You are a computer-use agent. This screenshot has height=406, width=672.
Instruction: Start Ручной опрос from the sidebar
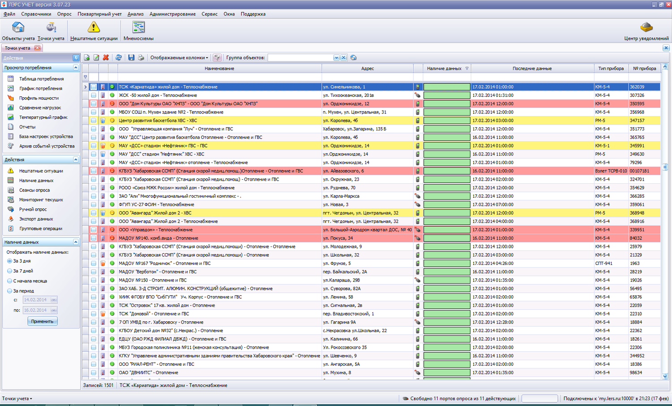click(x=33, y=209)
